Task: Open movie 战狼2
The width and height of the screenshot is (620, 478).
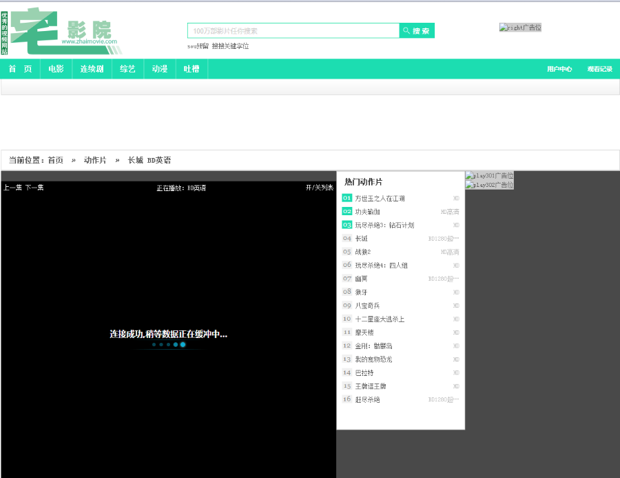Action: coord(362,252)
